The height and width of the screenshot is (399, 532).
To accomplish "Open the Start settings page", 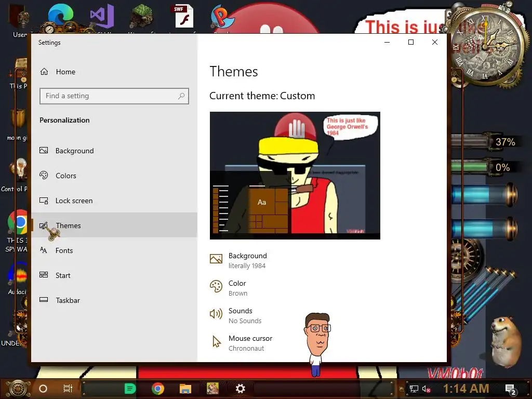I will coord(114,275).
